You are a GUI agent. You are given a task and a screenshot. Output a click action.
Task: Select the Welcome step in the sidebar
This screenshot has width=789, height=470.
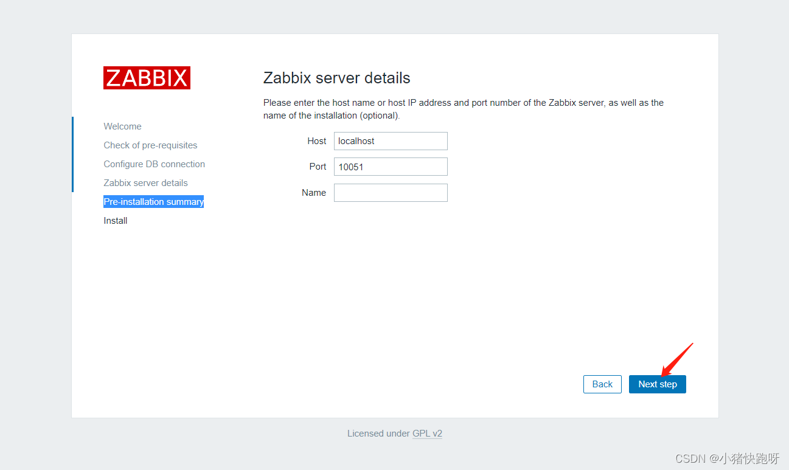[122, 126]
